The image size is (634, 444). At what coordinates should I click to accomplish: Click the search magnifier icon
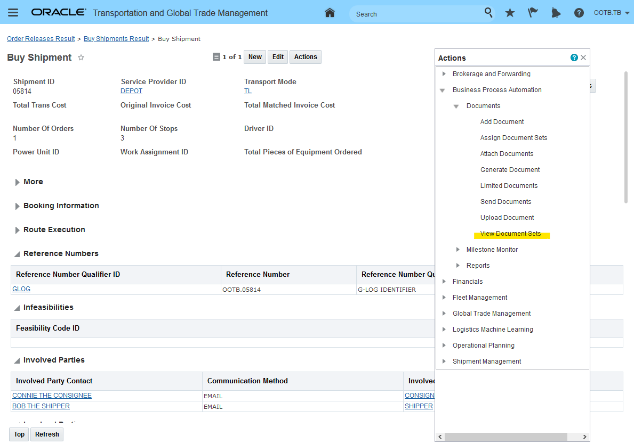[488, 13]
